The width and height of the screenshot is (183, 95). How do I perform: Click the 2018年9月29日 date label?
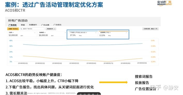click(142, 63)
